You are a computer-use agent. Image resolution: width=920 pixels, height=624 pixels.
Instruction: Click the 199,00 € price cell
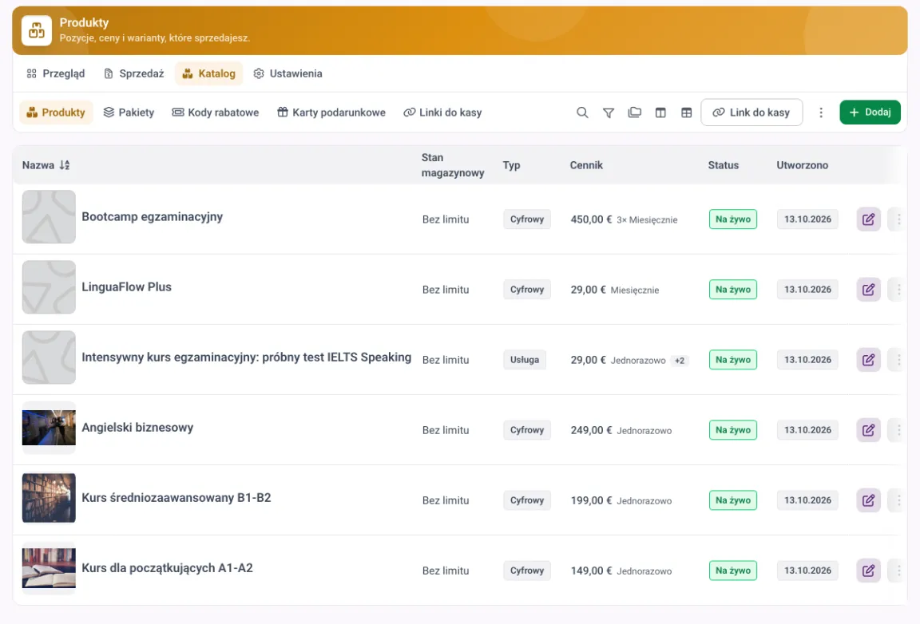coord(621,500)
